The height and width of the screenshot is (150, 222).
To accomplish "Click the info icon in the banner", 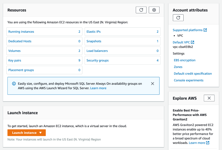I will click(x=14, y=84).
